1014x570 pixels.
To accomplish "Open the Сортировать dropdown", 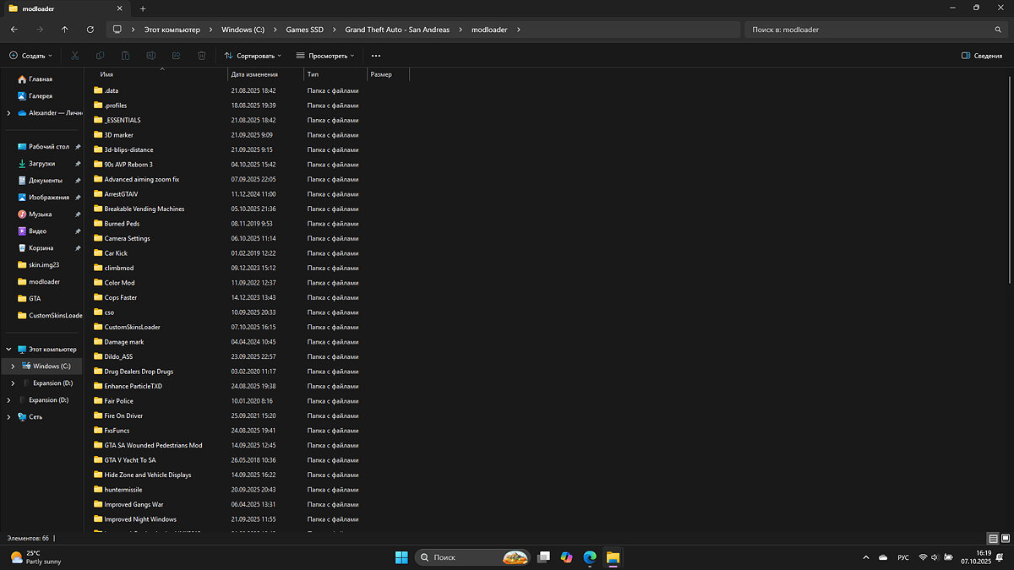I will coord(253,56).
